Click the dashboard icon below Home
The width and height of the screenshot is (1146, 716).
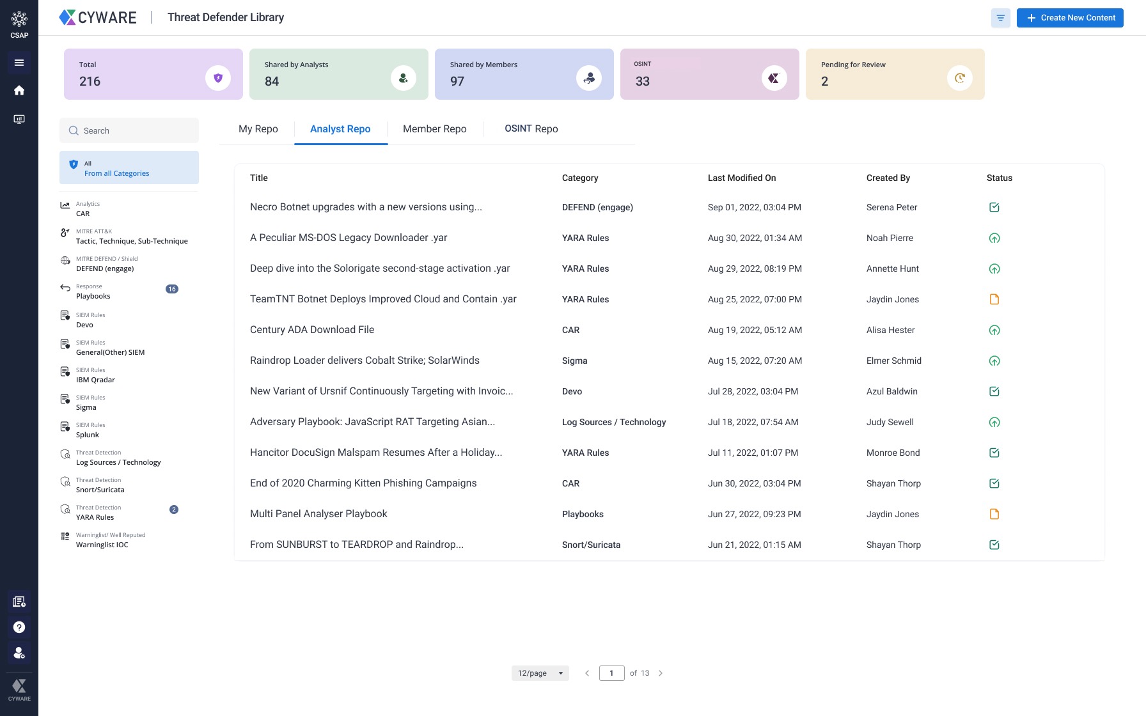click(19, 119)
